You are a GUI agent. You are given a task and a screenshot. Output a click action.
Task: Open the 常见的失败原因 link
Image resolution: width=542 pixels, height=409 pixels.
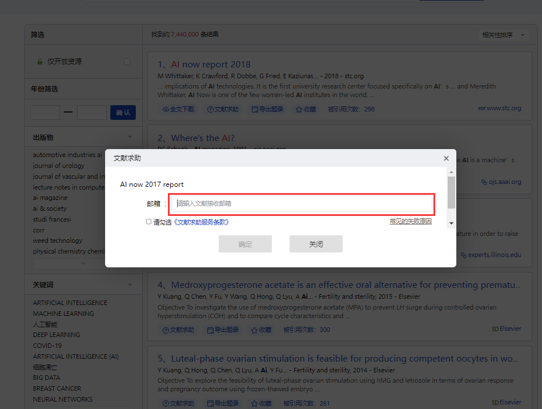(410, 221)
